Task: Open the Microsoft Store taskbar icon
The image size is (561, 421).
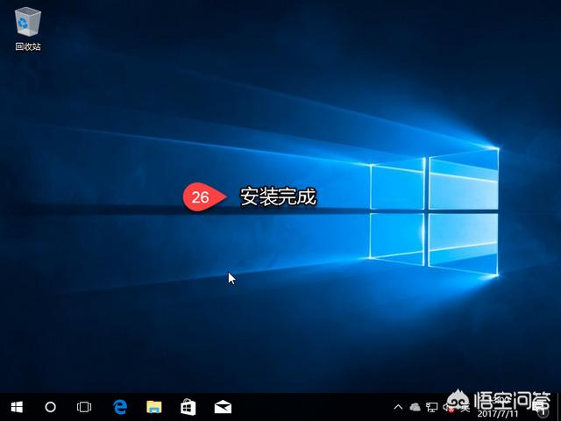Action: coord(188,407)
